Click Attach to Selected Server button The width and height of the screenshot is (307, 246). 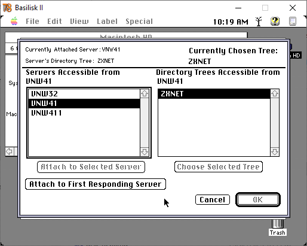pos(91,167)
